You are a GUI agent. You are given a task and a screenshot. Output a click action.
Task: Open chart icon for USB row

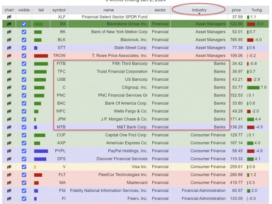9,79
